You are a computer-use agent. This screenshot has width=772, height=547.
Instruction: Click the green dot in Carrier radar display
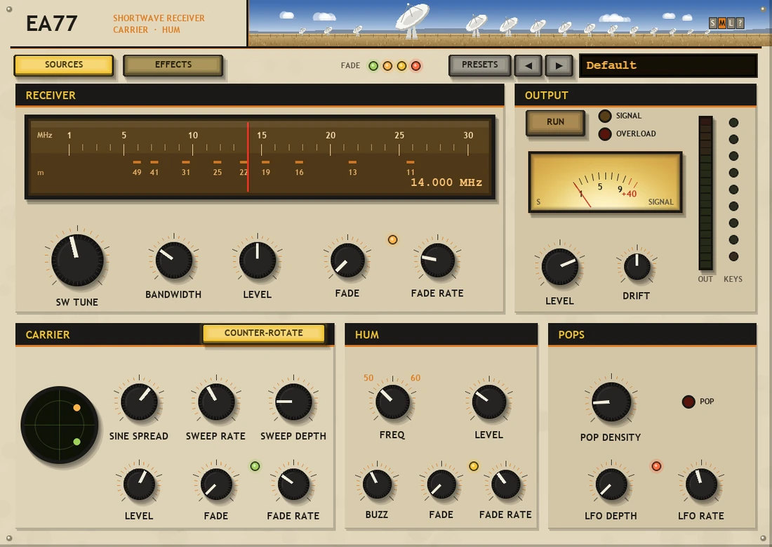[x=76, y=442]
